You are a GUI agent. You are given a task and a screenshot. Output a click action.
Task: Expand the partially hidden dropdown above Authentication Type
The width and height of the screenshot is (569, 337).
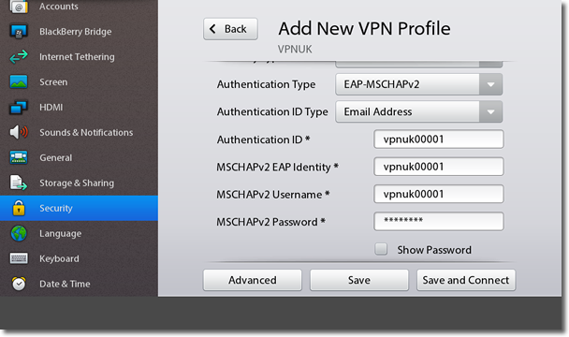[x=418, y=64]
